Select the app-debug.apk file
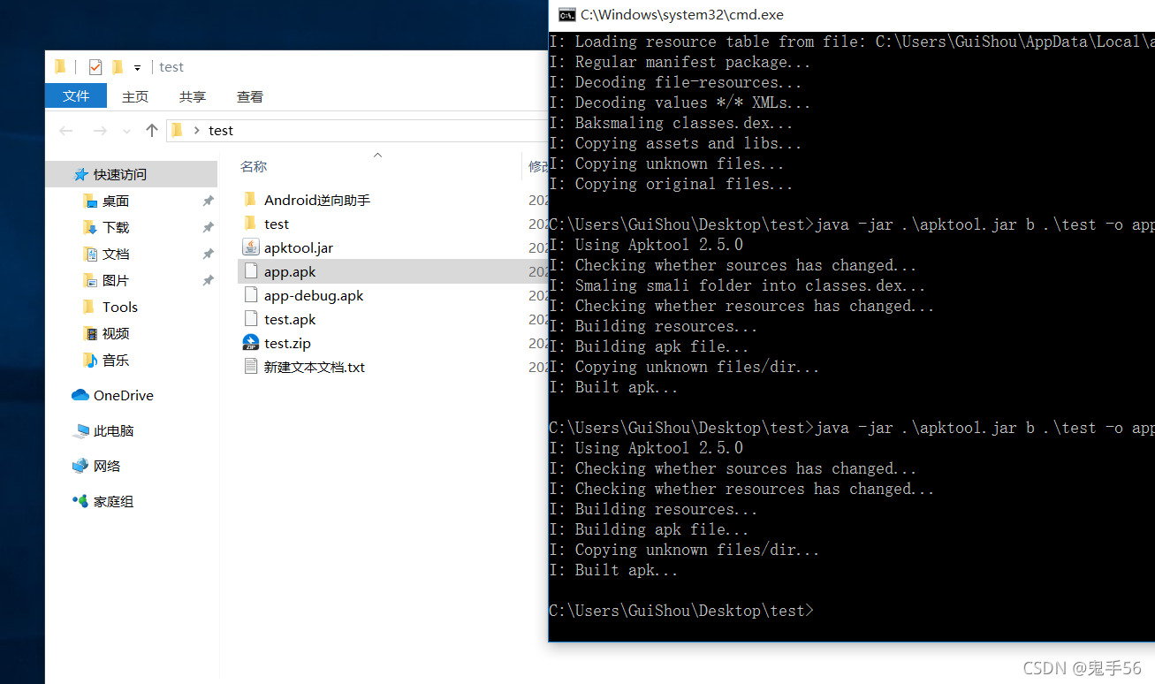Image resolution: width=1155 pixels, height=684 pixels. click(314, 296)
